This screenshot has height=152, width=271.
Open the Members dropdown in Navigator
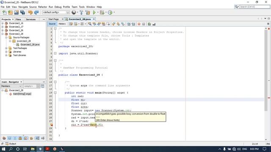coord(11,86)
